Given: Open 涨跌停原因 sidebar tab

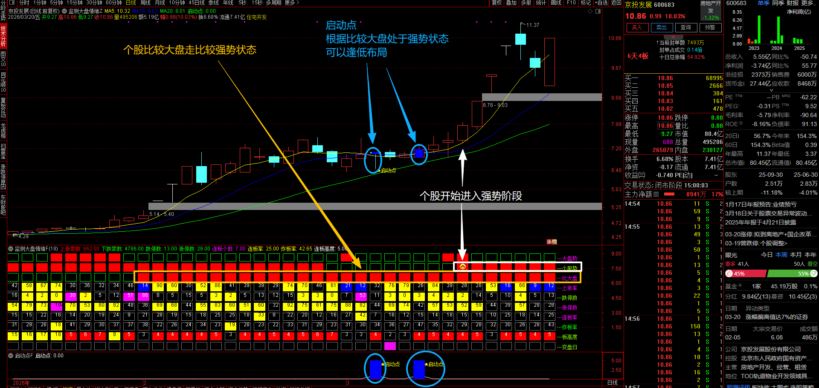Looking at the screenshot, I should point(3,177).
